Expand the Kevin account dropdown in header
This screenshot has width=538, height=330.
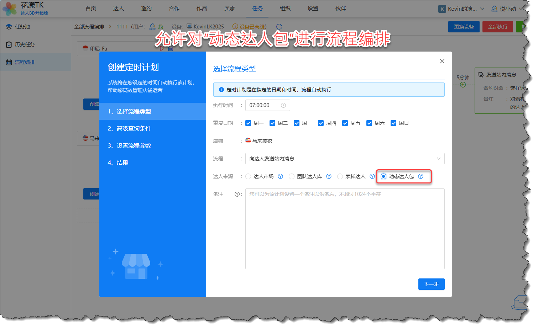pos(482,9)
